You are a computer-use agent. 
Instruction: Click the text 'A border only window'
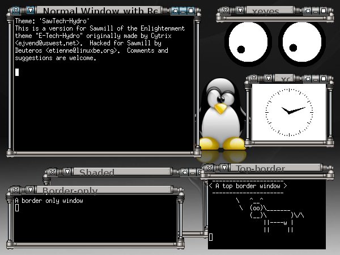tap(49, 201)
